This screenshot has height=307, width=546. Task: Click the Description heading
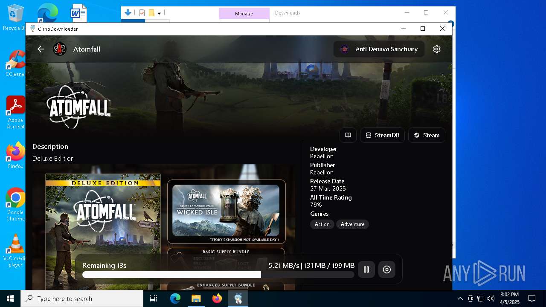click(50, 146)
